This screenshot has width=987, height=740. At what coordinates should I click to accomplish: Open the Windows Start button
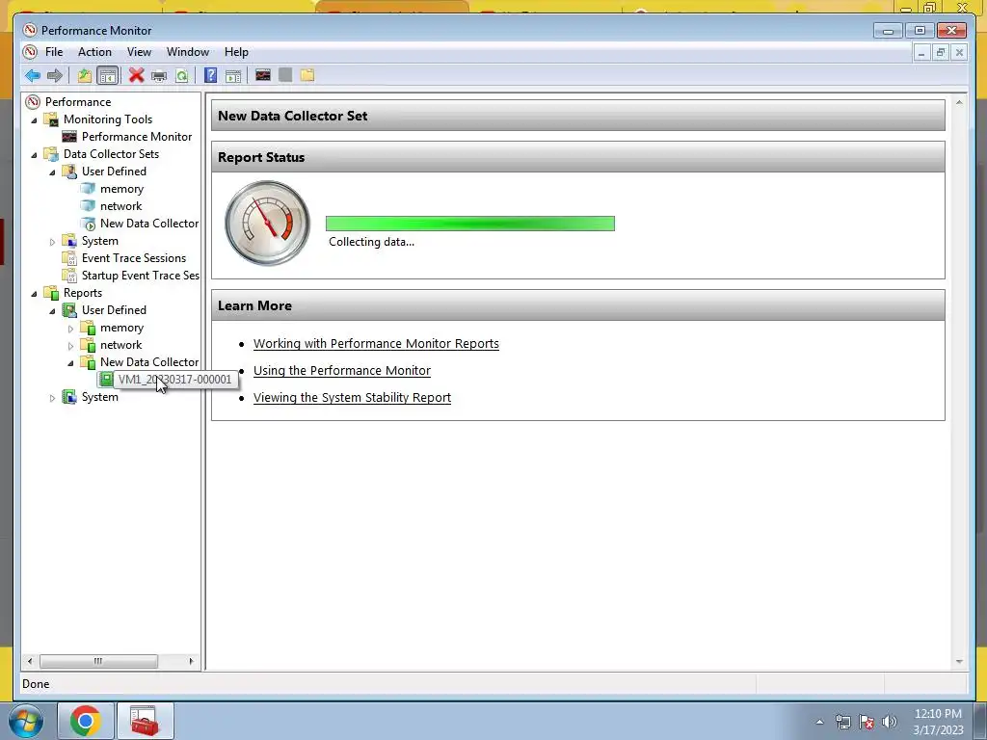click(x=26, y=721)
